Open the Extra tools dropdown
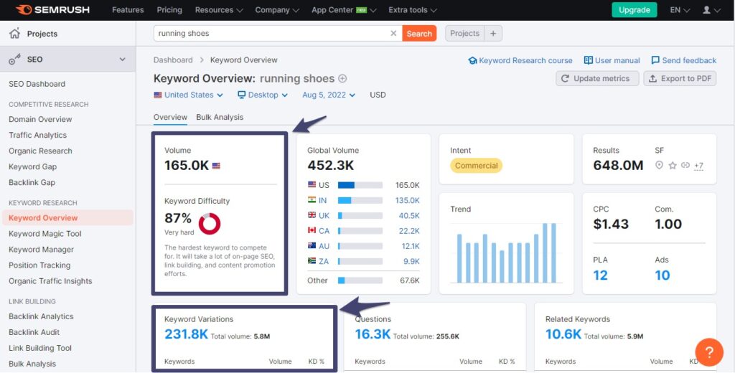 [x=413, y=10]
